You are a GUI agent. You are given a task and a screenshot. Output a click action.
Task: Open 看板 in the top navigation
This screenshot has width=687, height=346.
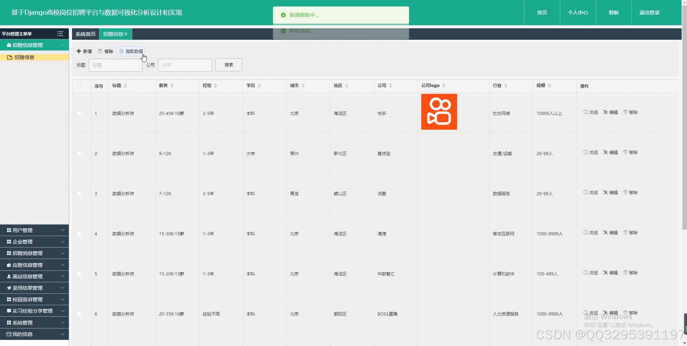click(614, 13)
